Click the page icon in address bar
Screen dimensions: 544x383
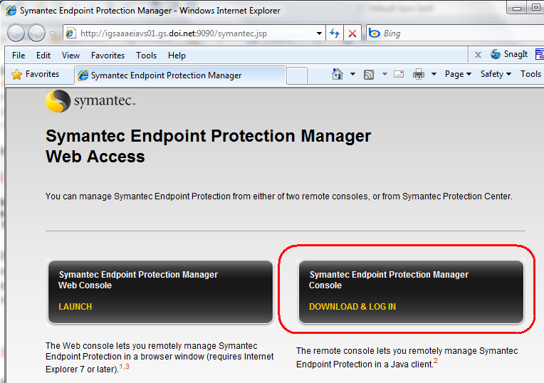click(70, 33)
